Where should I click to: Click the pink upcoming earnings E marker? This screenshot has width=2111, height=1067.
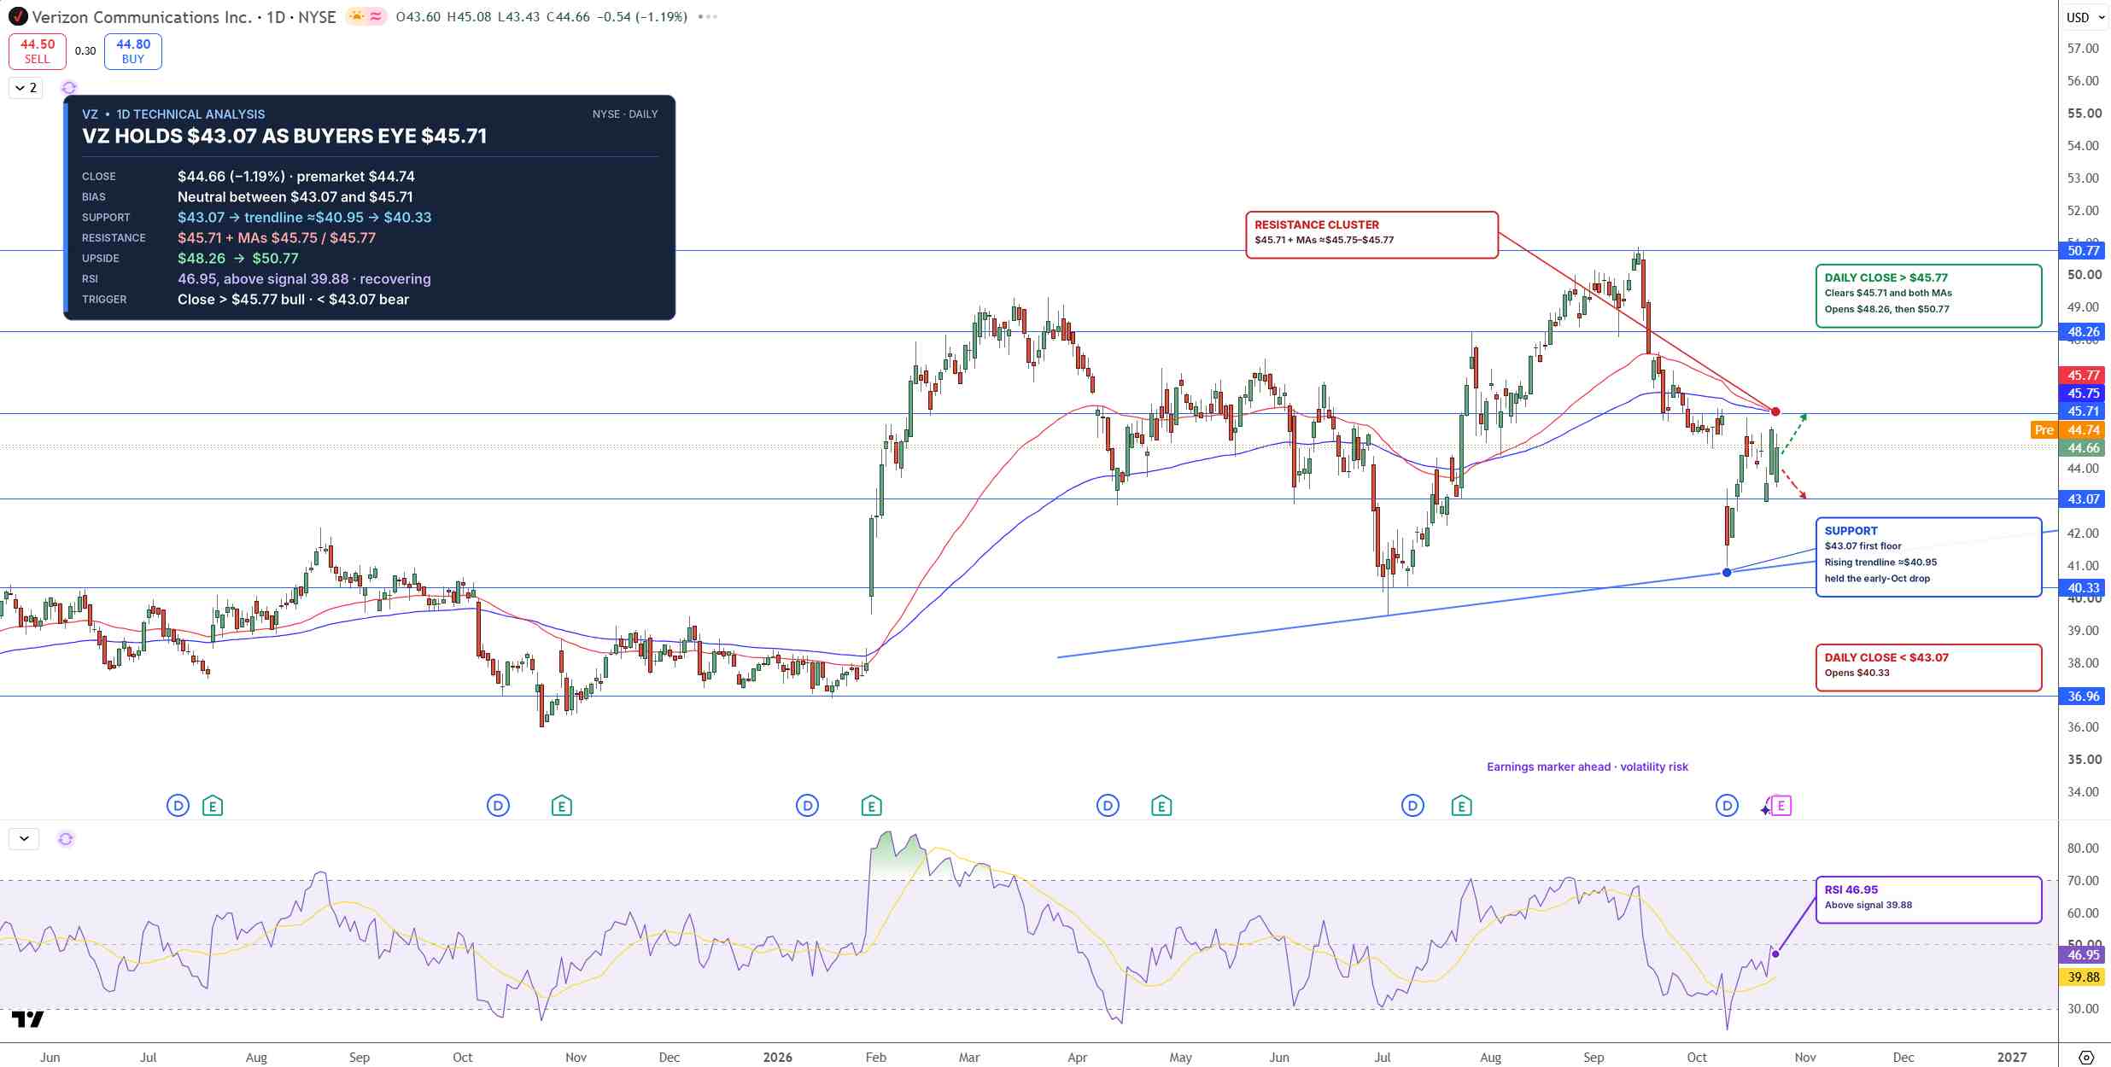click(x=1781, y=805)
